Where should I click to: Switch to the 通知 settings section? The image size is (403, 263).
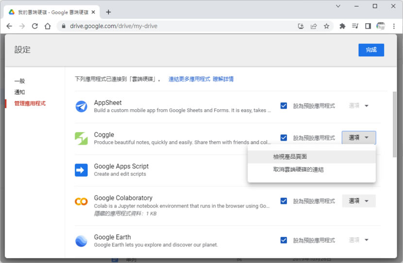point(19,92)
